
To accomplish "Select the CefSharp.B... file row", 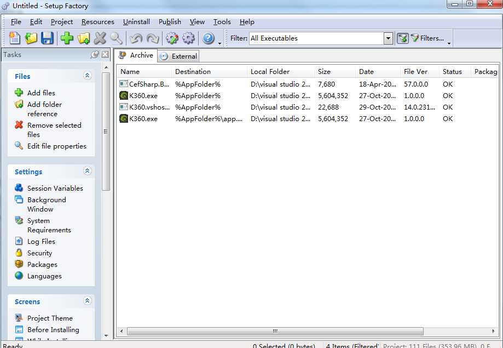I will [308, 84].
